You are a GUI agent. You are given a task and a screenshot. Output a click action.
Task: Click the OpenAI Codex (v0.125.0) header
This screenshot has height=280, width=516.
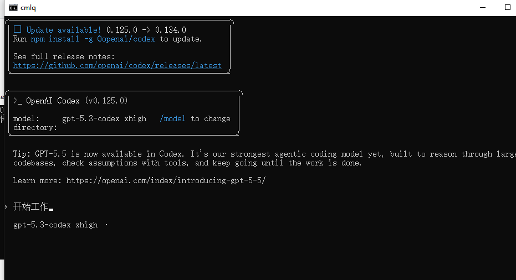click(x=76, y=101)
